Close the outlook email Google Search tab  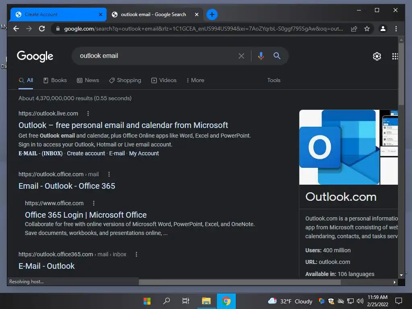point(196,14)
